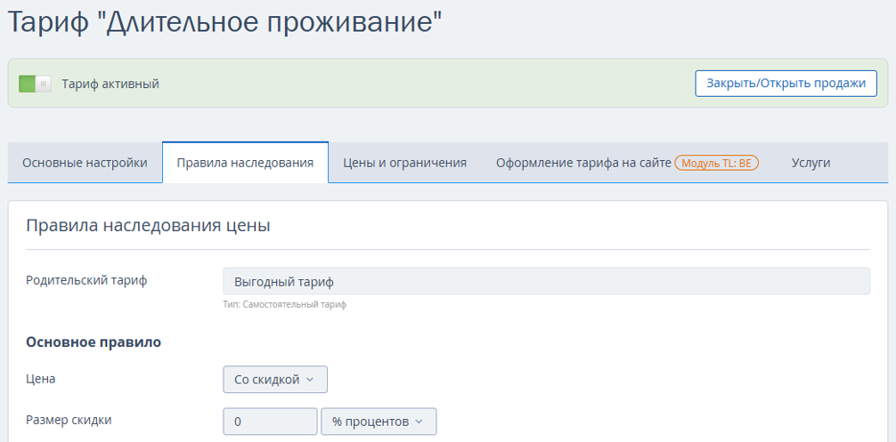Image resolution: width=896 pixels, height=442 pixels.
Task: Click the 'Правила наследования цены' section heading
Action: 148,226
